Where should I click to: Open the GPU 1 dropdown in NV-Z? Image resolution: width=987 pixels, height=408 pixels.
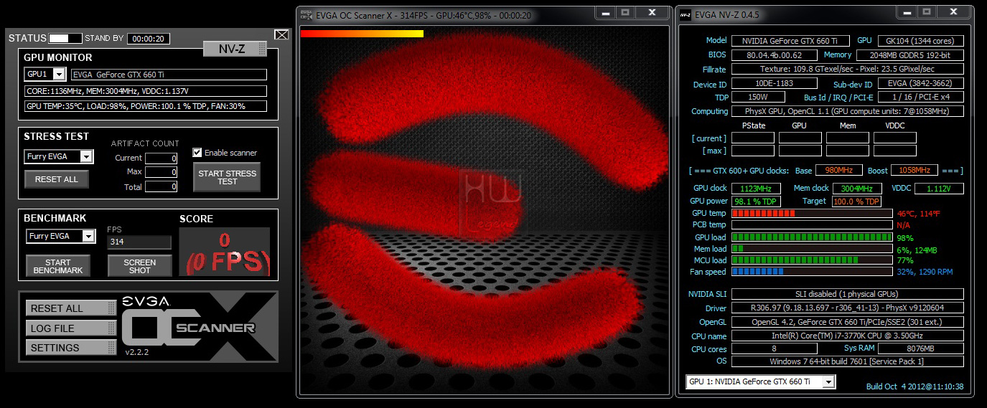point(760,381)
